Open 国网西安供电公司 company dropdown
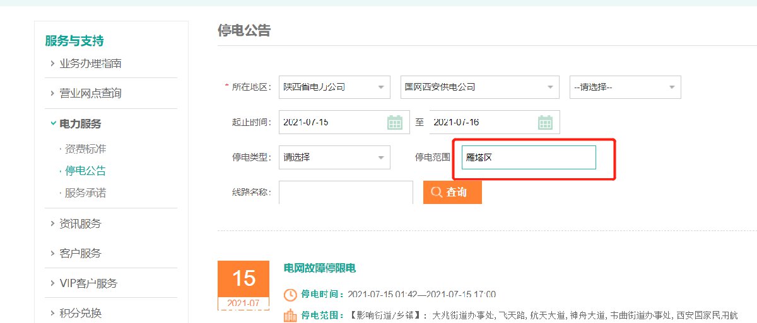Viewport: 757px width, 323px height. tap(479, 87)
